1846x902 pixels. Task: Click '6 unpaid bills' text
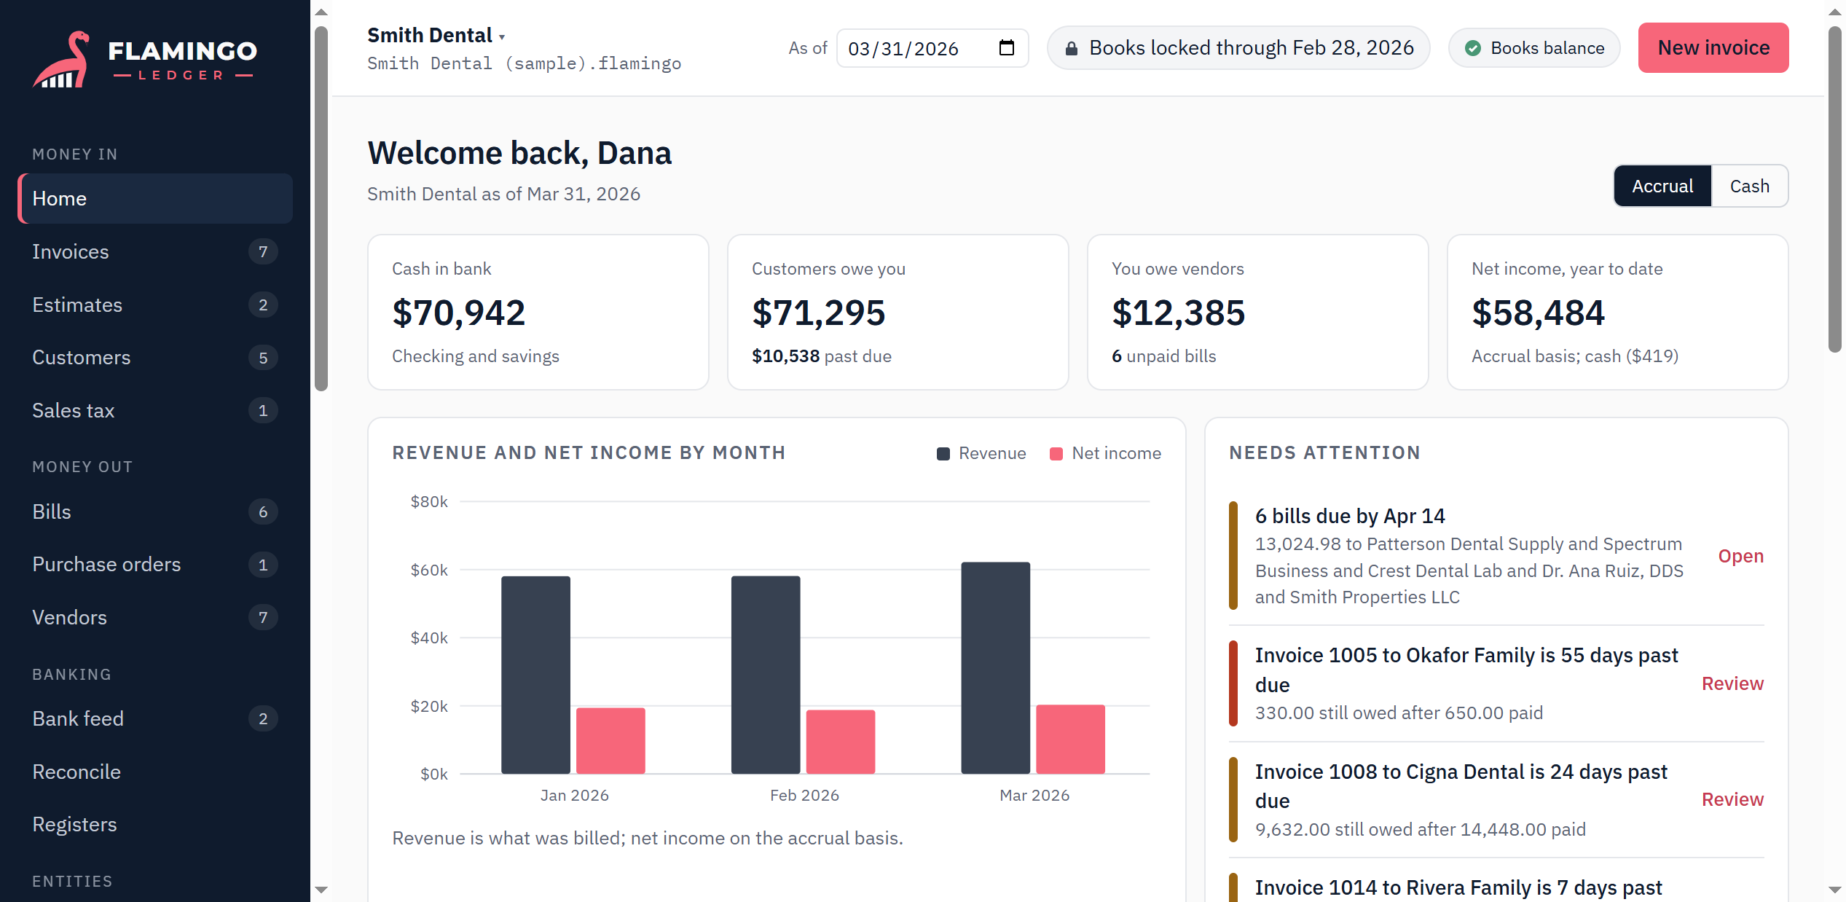(x=1163, y=356)
